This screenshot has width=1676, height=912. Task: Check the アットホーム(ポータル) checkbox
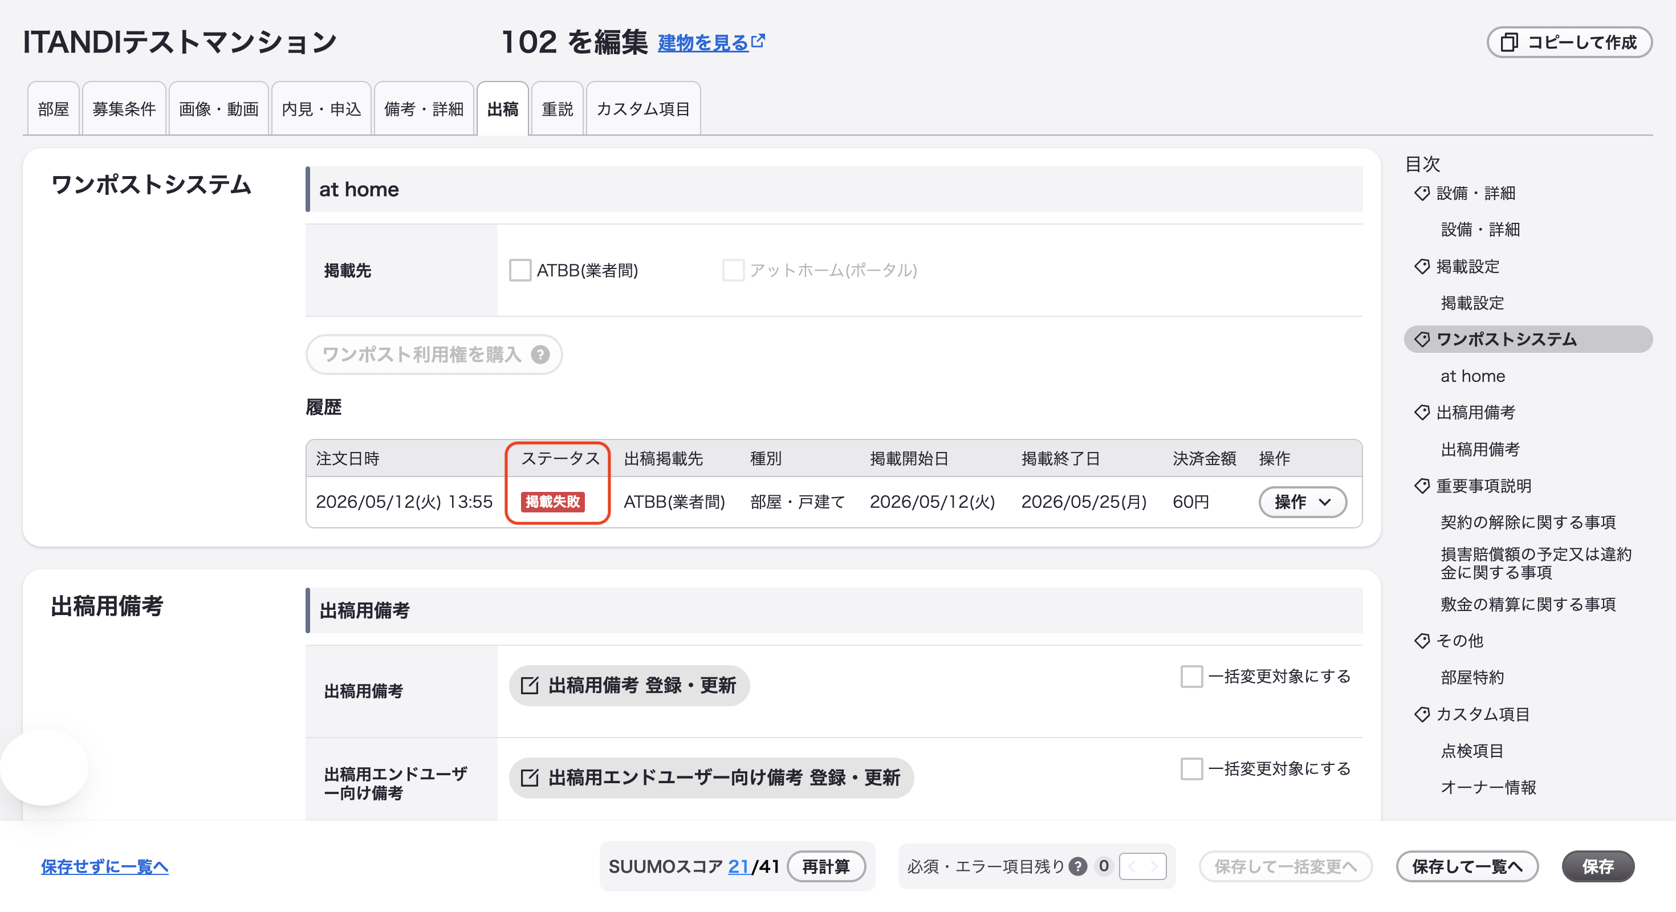click(x=733, y=270)
